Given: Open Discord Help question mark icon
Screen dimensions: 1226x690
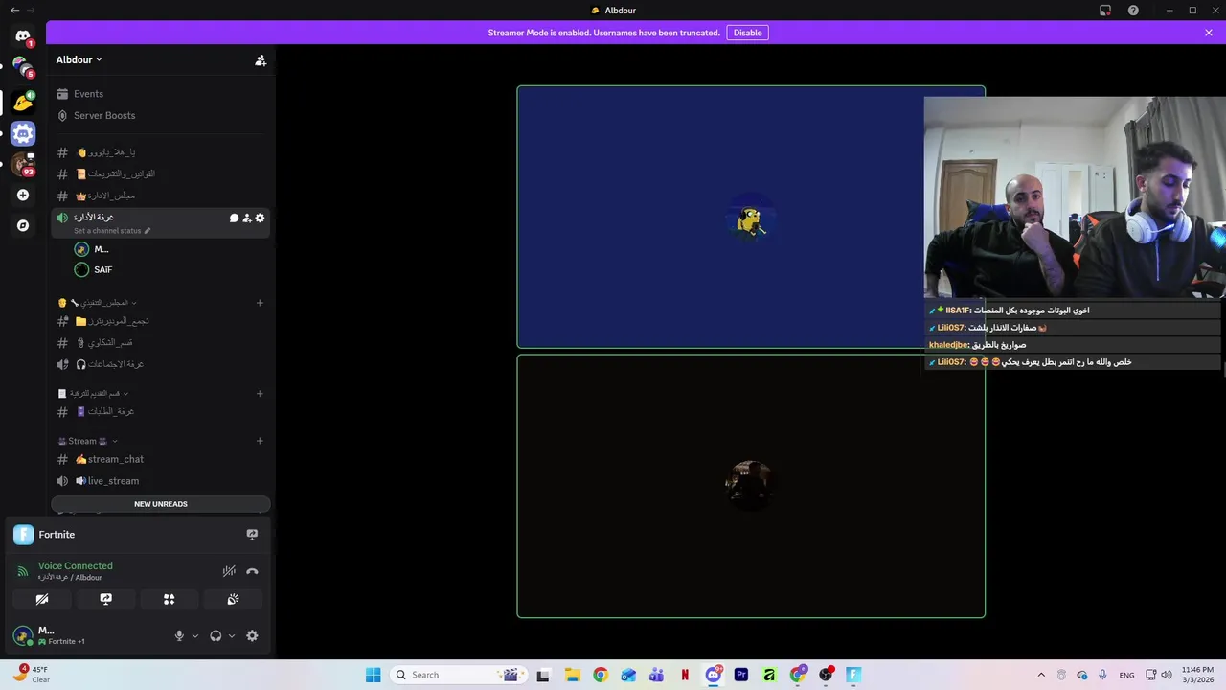Looking at the screenshot, I should click(1134, 11).
